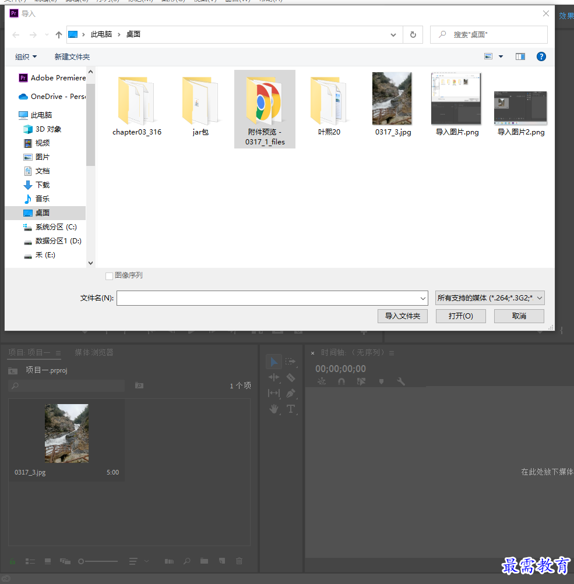Select the Razor tool
This screenshot has width=574, height=584.
291,378
